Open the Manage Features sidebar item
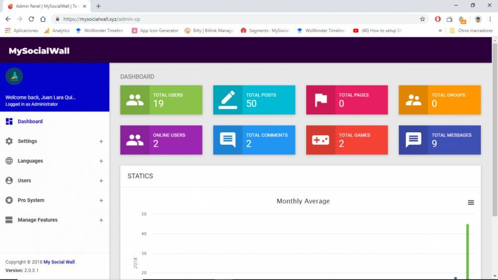Image resolution: width=498 pixels, height=280 pixels. tap(55, 220)
